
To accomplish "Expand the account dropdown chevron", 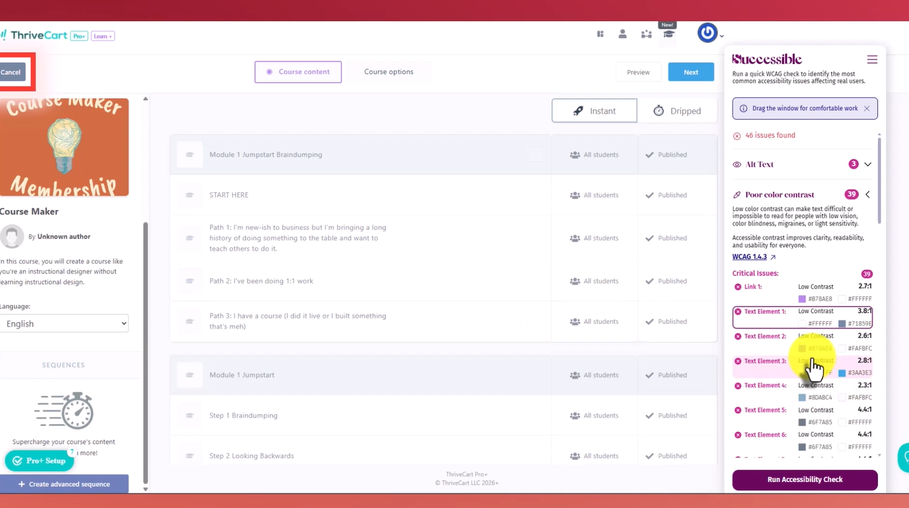I will pos(722,36).
